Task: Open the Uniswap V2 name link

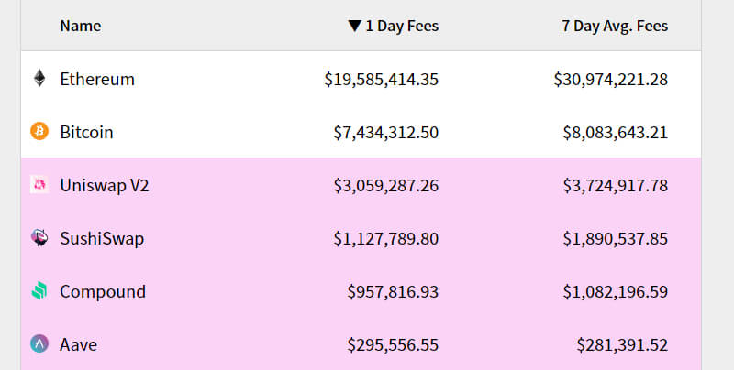Action: click(x=105, y=186)
